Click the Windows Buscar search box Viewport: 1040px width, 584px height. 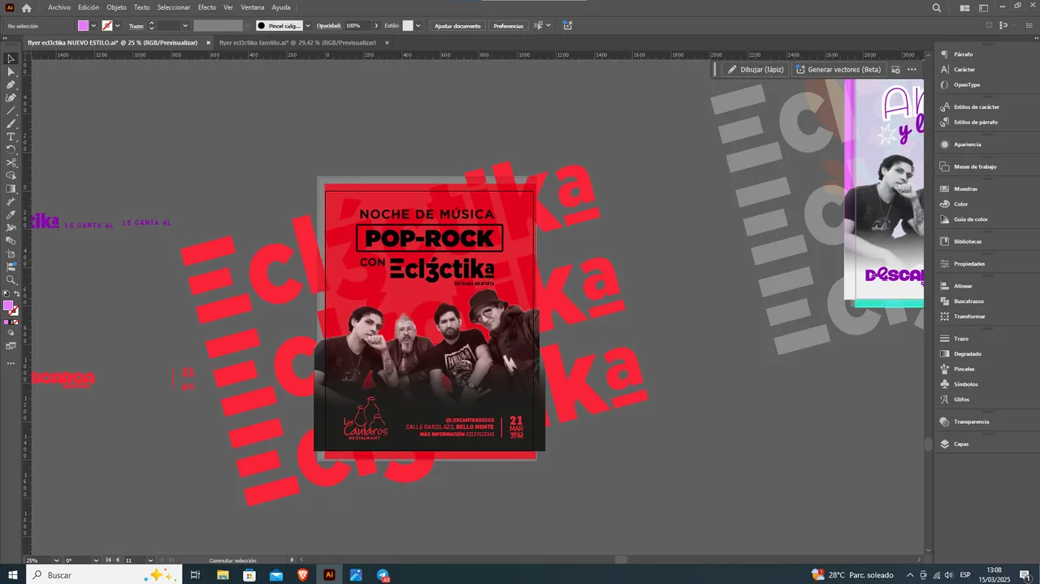(x=104, y=574)
